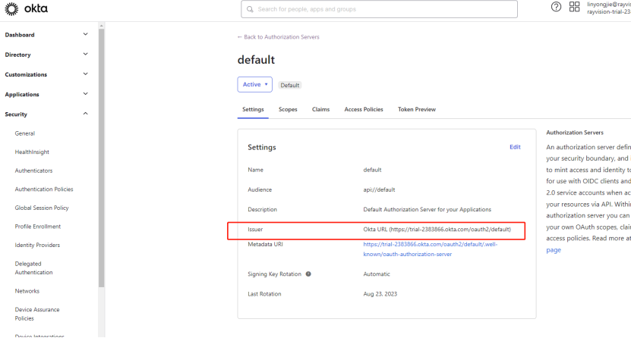
Task: Click the search magnifier icon
Action: click(x=249, y=9)
